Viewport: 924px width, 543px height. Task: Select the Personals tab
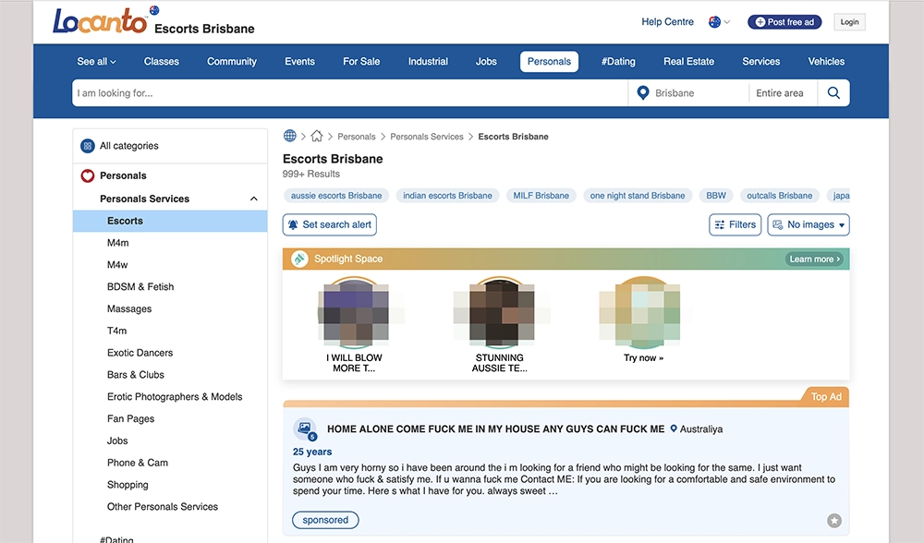coord(549,61)
